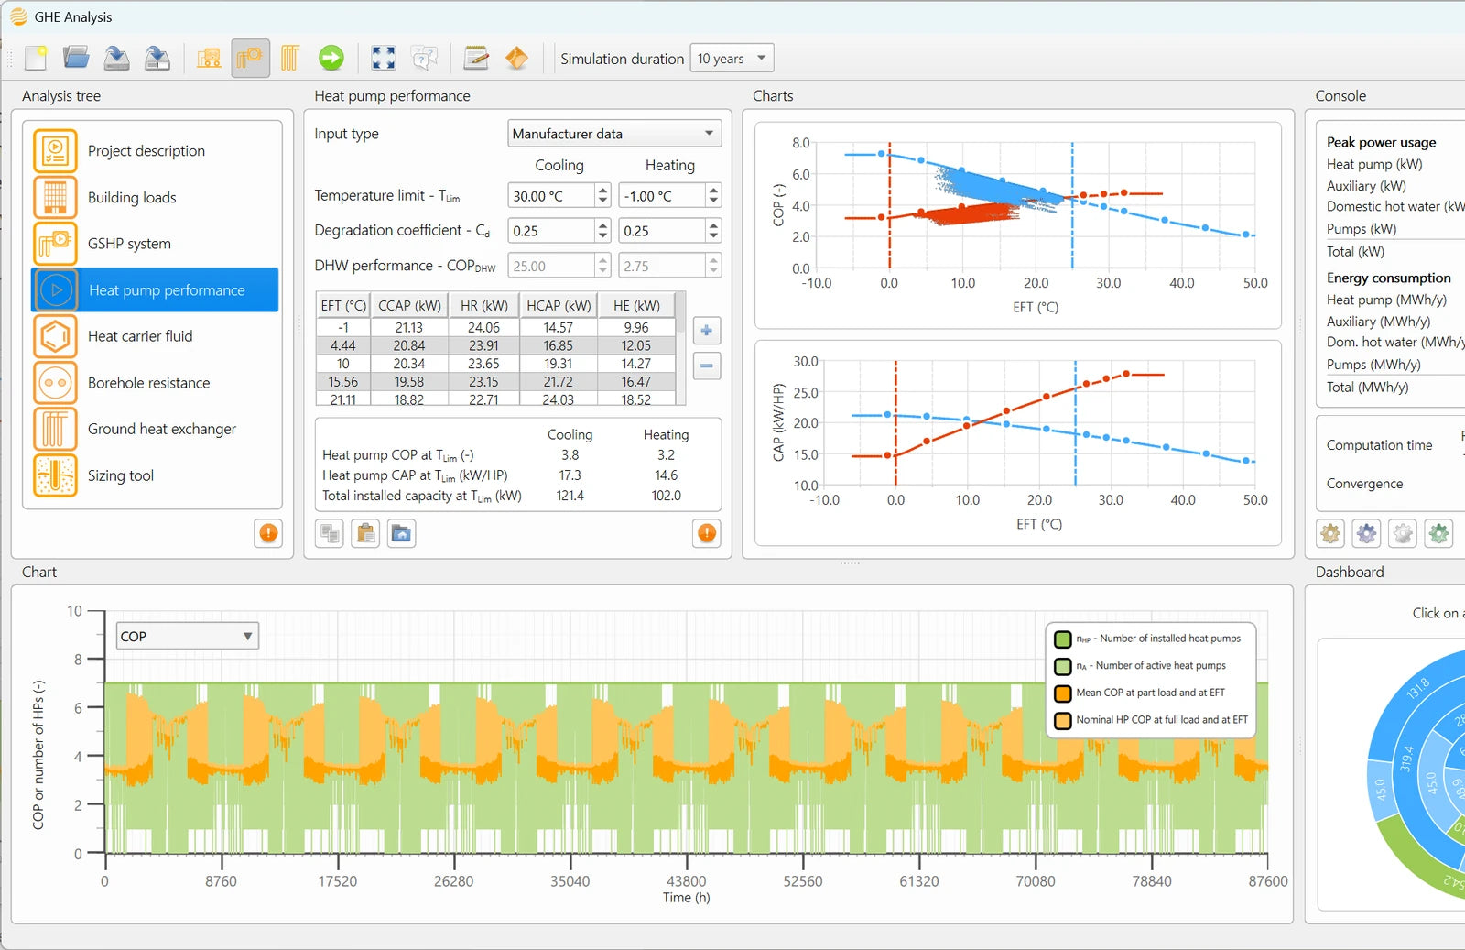1465x950 pixels.
Task: Click the grey gear console icon
Action: point(1403,533)
